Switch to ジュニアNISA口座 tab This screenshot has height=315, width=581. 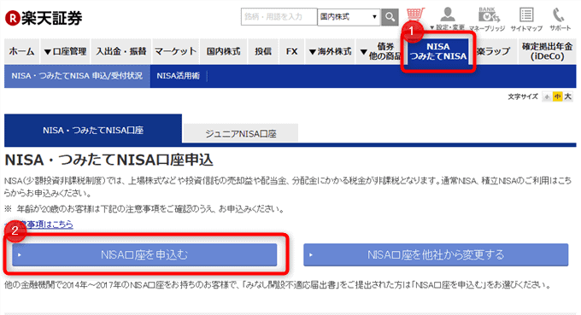241,133
